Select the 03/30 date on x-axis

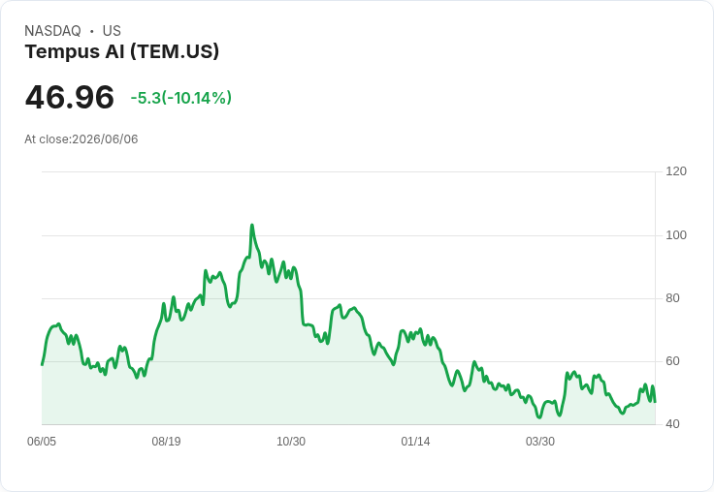tap(540, 442)
